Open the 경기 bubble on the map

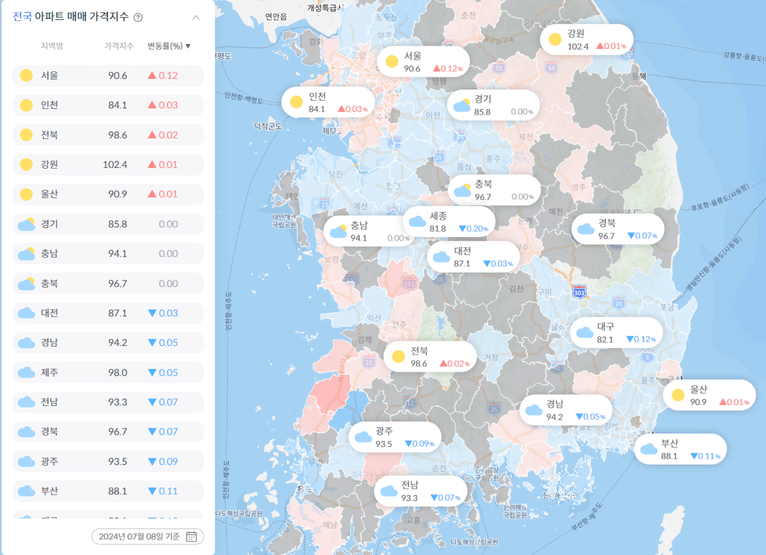click(x=493, y=105)
